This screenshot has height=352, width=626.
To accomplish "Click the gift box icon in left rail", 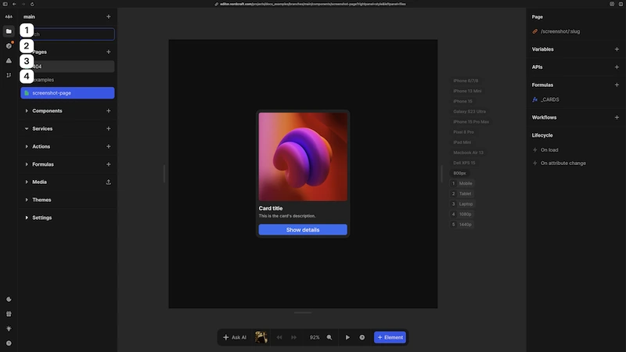I will click(9, 314).
